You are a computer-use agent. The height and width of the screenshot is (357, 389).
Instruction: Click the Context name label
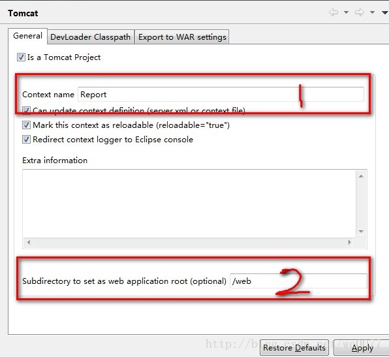point(48,95)
